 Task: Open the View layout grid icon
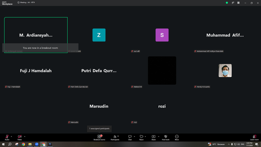239,3
